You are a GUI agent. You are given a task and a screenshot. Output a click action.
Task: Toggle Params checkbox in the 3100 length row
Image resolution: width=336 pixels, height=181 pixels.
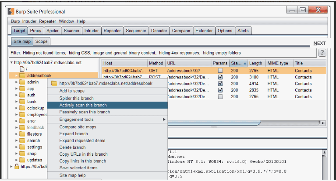[220, 77]
